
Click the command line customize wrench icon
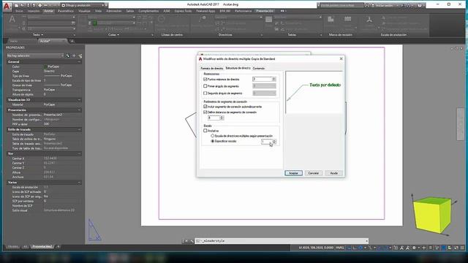(192, 241)
